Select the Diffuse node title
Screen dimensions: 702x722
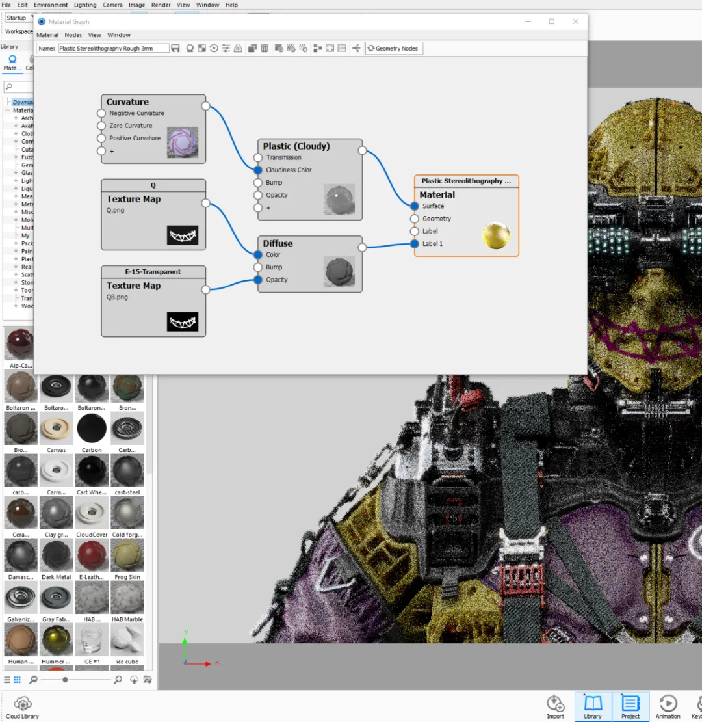click(x=278, y=243)
